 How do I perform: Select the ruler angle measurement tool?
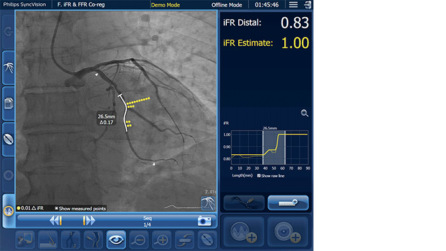[48, 240]
